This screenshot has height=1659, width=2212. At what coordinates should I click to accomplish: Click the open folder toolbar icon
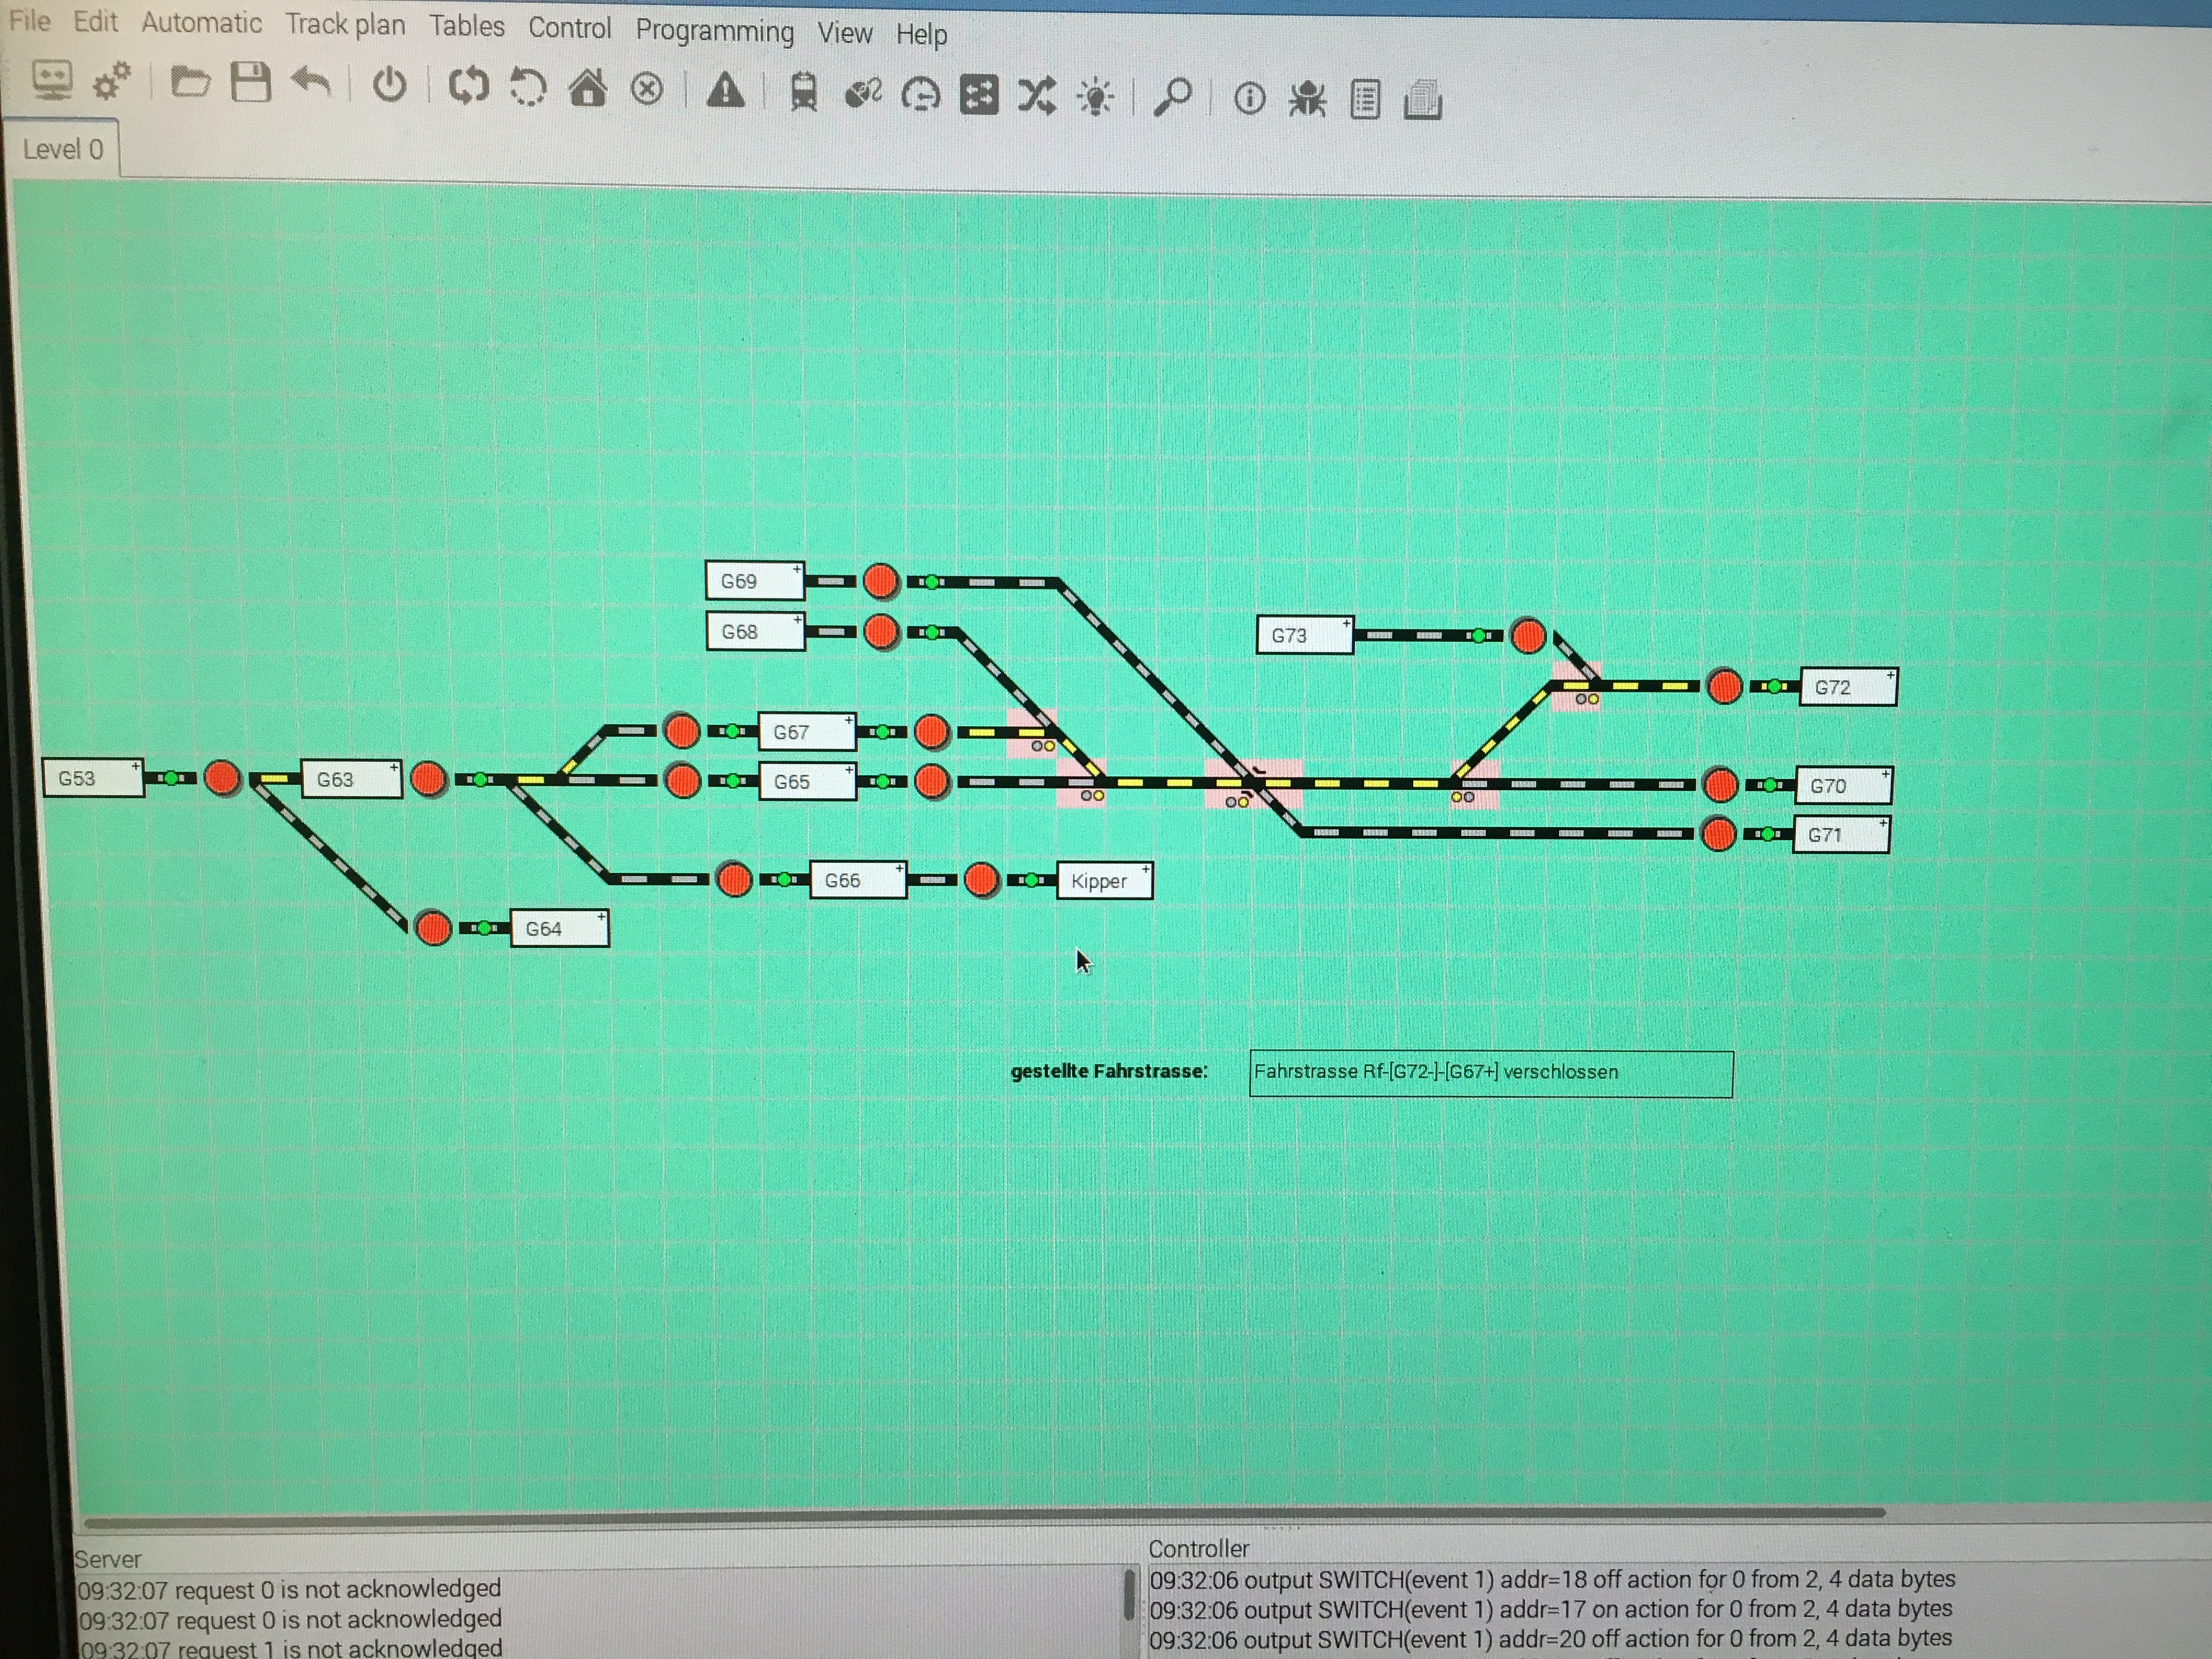tap(190, 82)
